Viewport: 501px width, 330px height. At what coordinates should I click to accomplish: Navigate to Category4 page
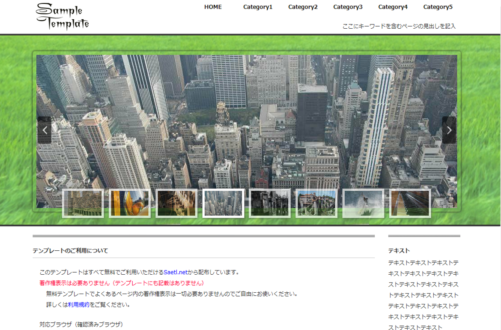[393, 7]
